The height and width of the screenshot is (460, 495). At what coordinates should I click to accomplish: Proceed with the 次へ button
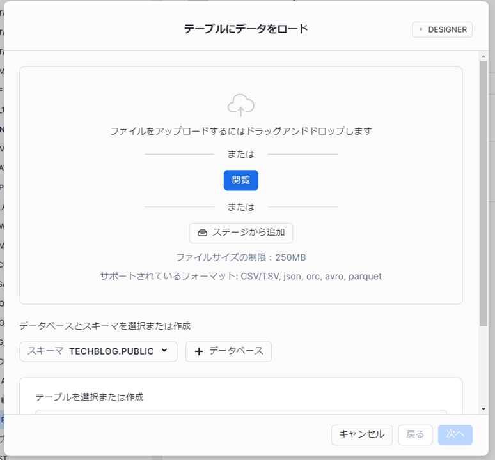[x=455, y=434]
